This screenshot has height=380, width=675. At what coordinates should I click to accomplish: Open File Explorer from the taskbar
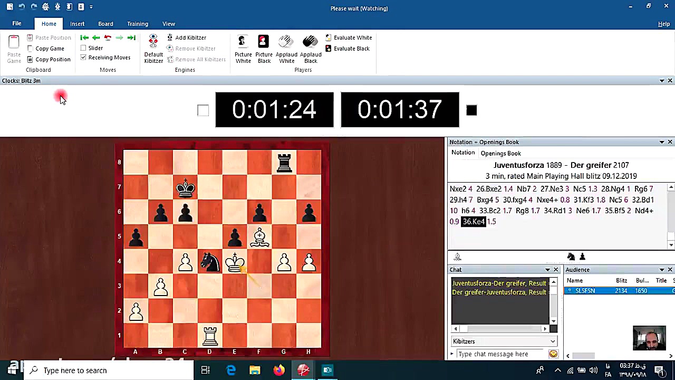pos(255,370)
